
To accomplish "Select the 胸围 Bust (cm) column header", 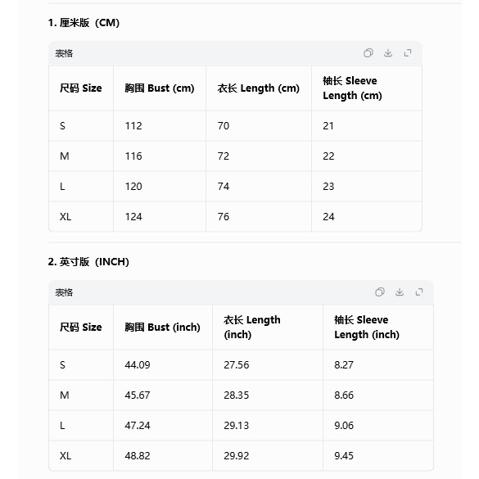I will (160, 88).
